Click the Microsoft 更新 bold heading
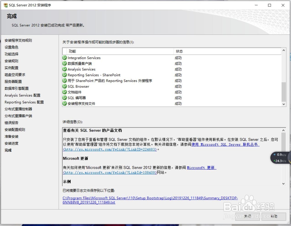 [76, 158]
